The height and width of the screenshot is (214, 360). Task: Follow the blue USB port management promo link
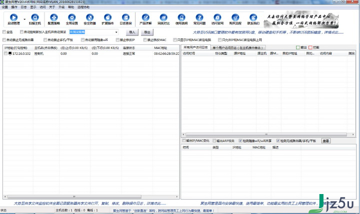268,32
